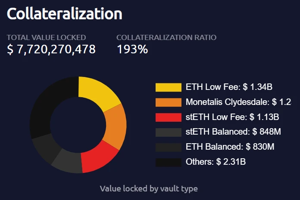Click the yellow ETH Low Fee legend swatch
Image resolution: width=300 pixels, height=200 pixels.
pos(169,87)
